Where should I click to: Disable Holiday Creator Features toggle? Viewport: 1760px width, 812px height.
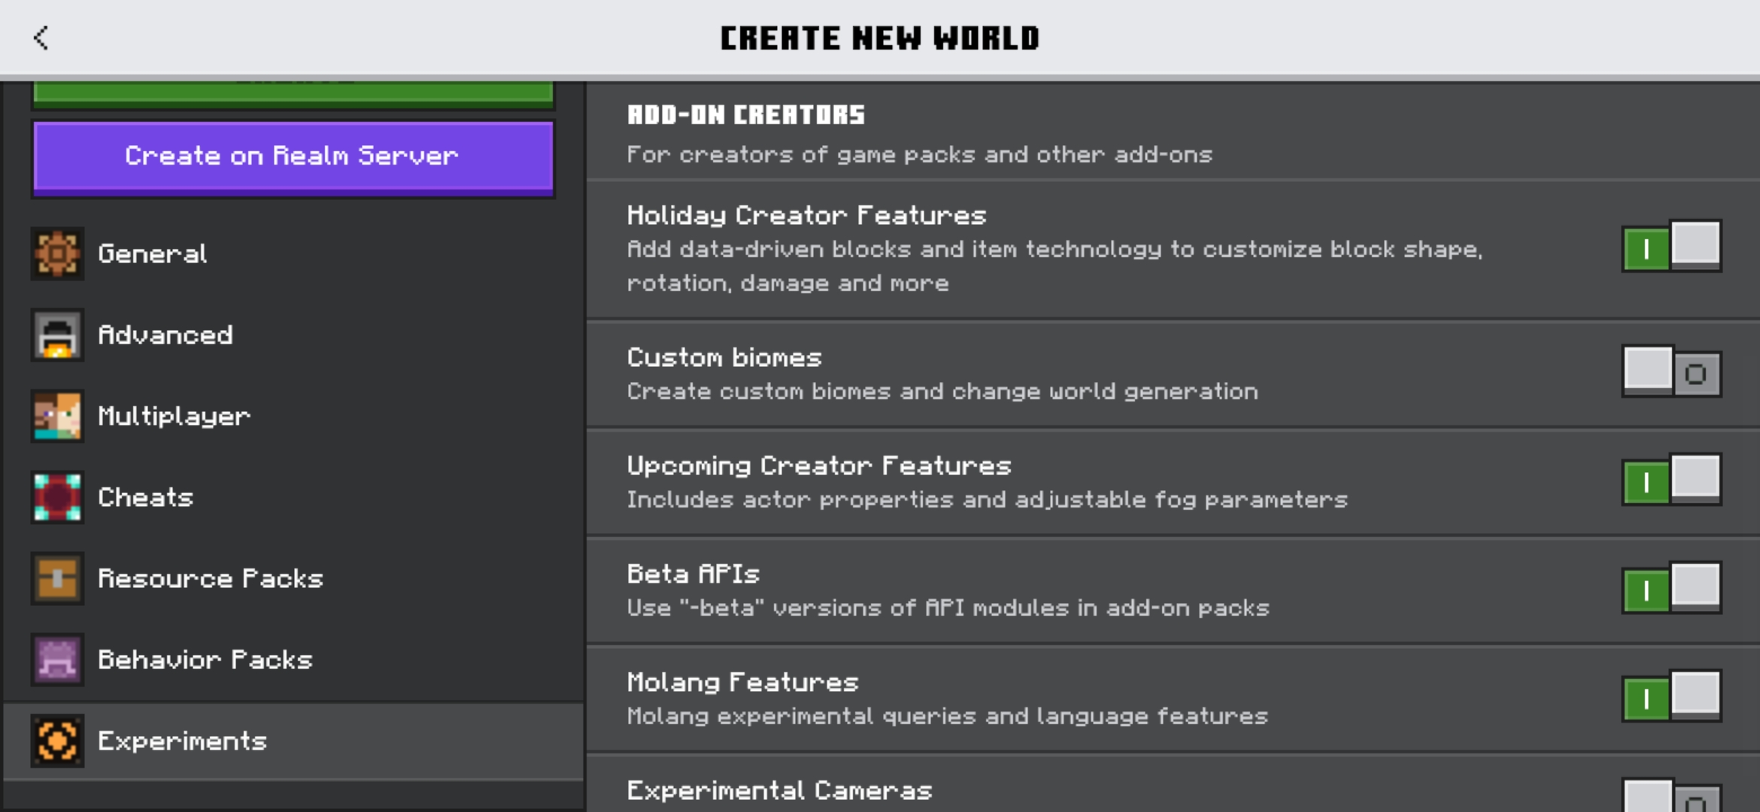point(1671,247)
